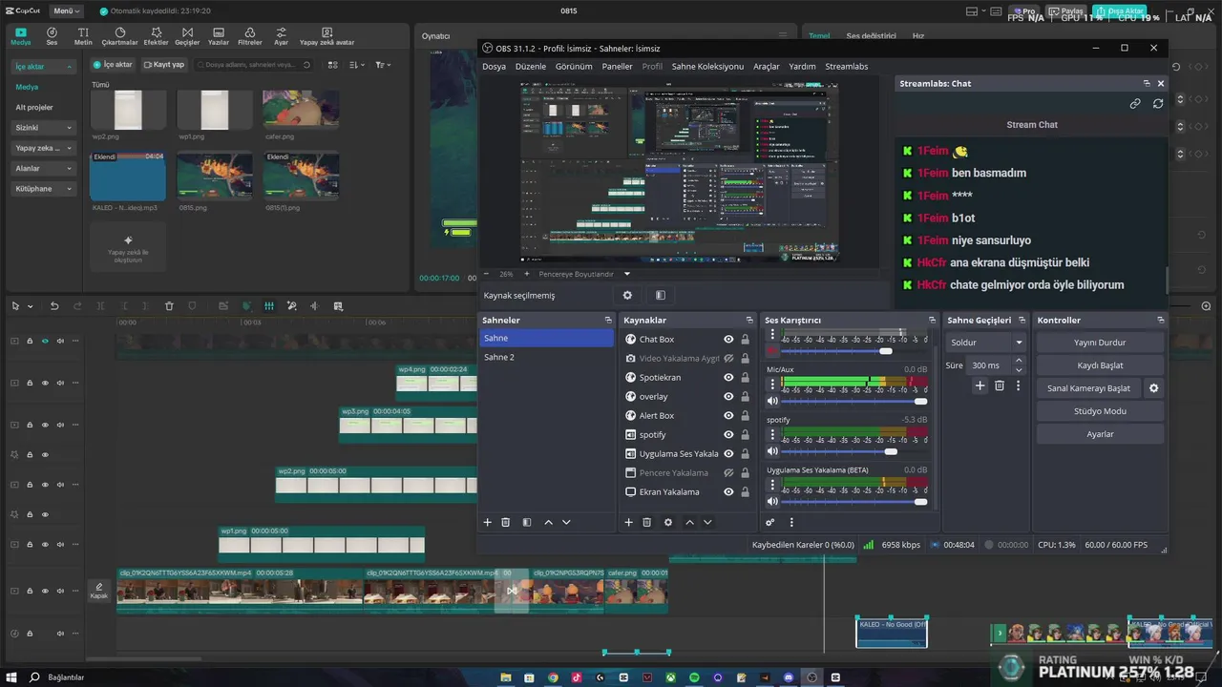Collapse the İçe aktar section in CapCut sidebar
1222x687 pixels.
[x=43, y=67]
